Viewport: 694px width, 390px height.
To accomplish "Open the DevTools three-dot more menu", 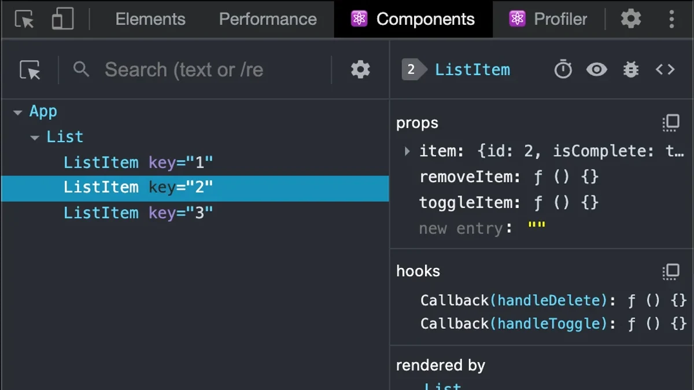I will [671, 19].
